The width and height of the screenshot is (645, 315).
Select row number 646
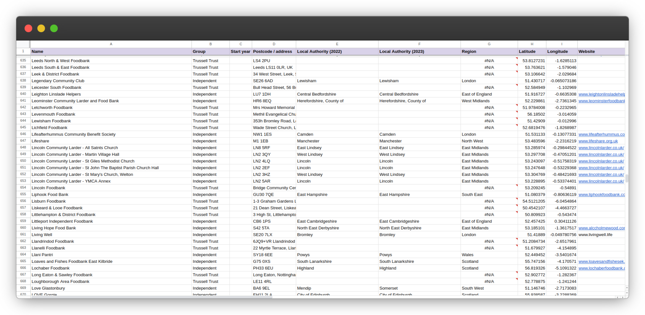(x=23, y=134)
